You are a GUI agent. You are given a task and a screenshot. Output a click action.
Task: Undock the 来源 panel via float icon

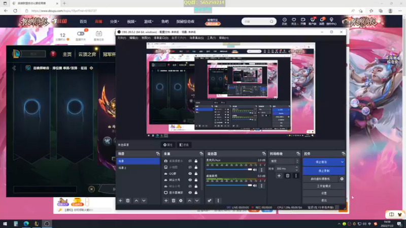click(201, 154)
